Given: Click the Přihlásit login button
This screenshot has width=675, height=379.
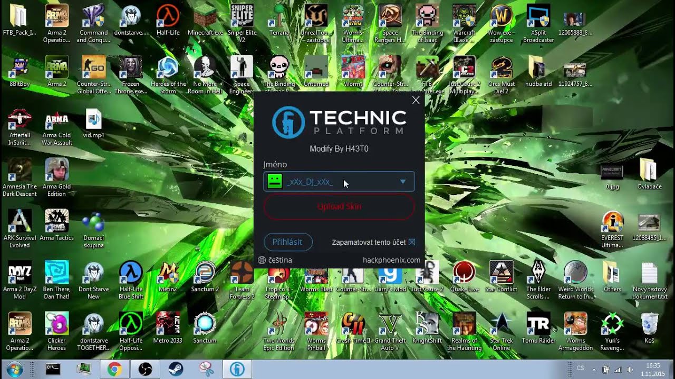Looking at the screenshot, I should [x=287, y=242].
